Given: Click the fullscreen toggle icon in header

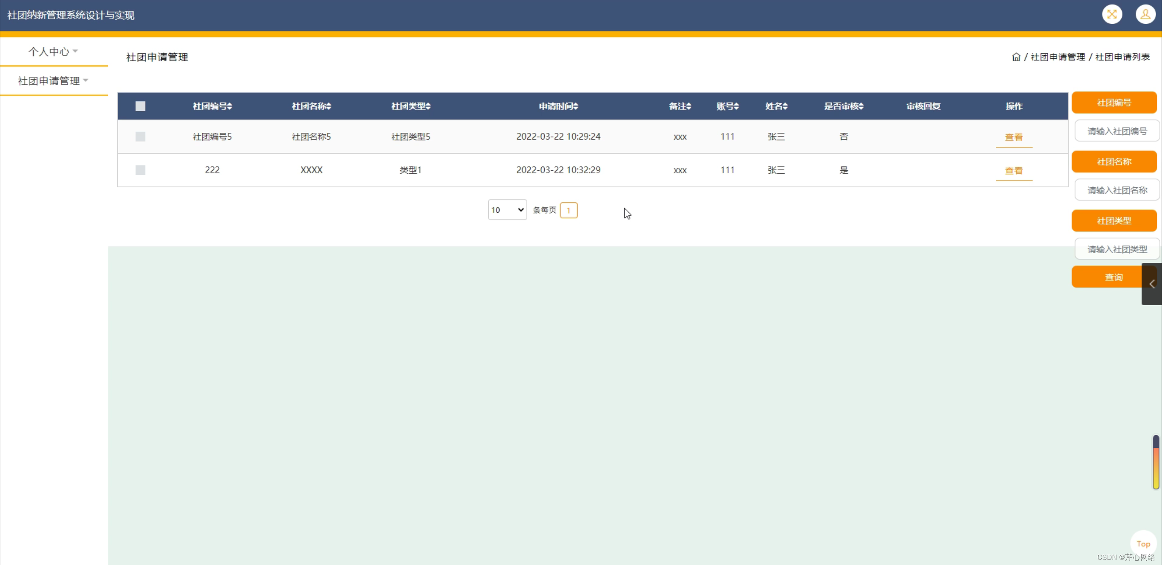Looking at the screenshot, I should pos(1111,14).
